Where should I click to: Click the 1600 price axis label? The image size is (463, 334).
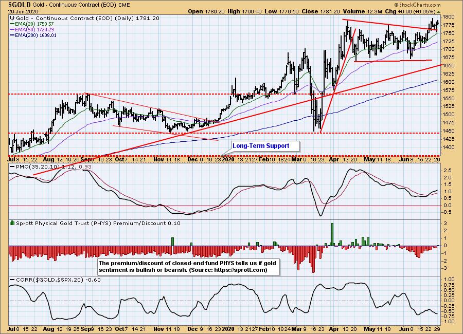pyautogui.click(x=449, y=82)
